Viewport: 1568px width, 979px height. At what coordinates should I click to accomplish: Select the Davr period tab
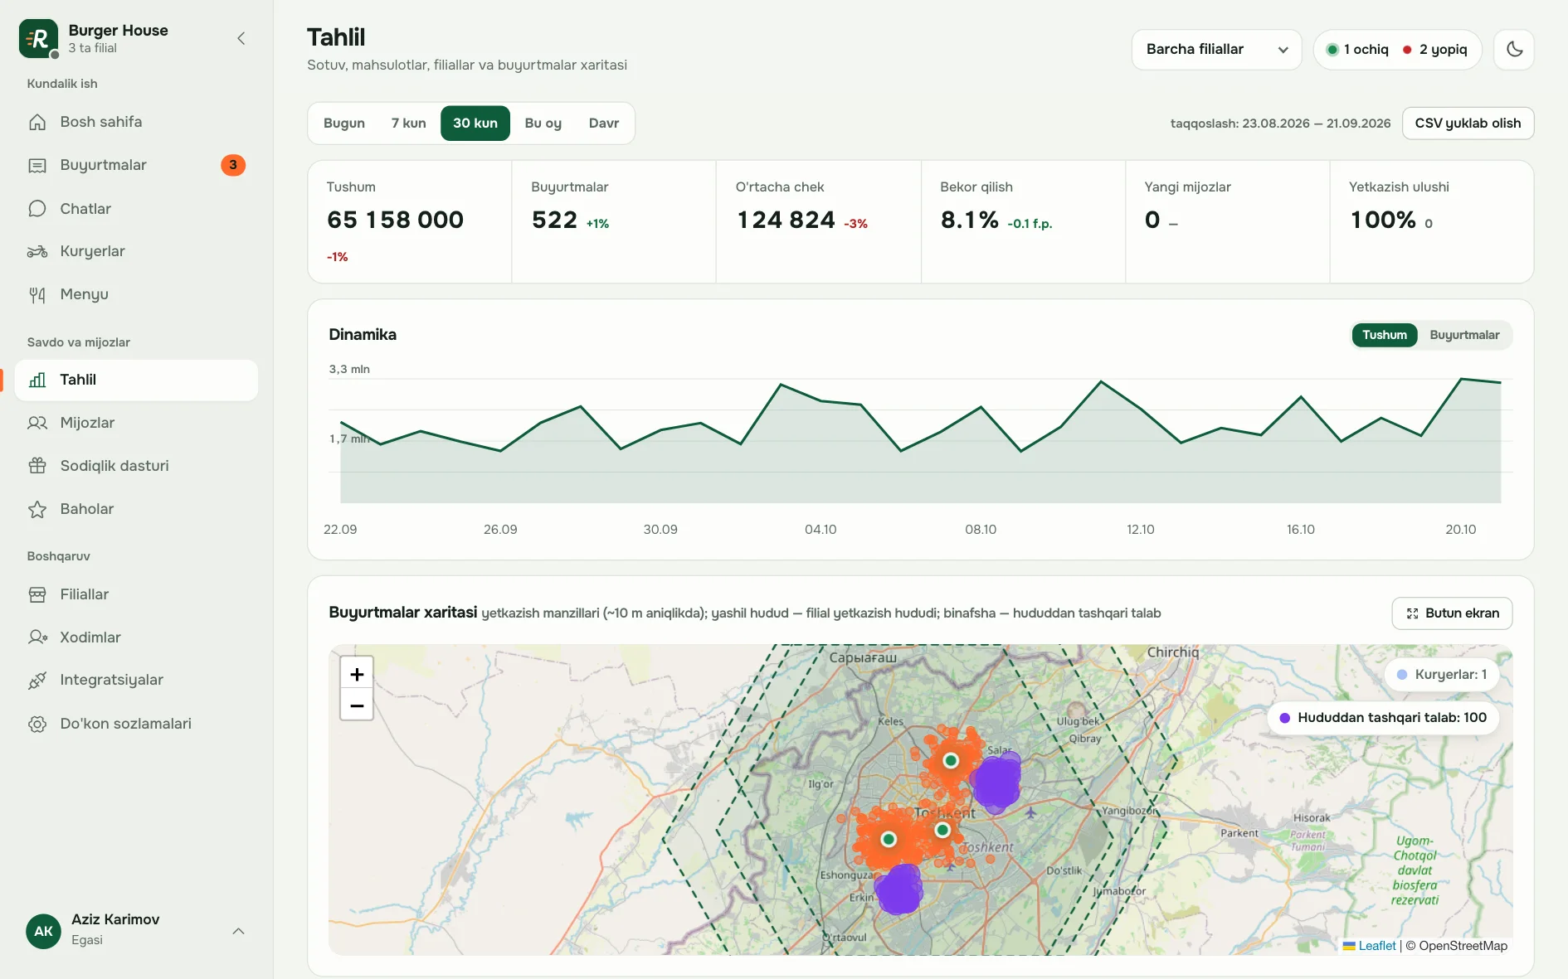(604, 124)
